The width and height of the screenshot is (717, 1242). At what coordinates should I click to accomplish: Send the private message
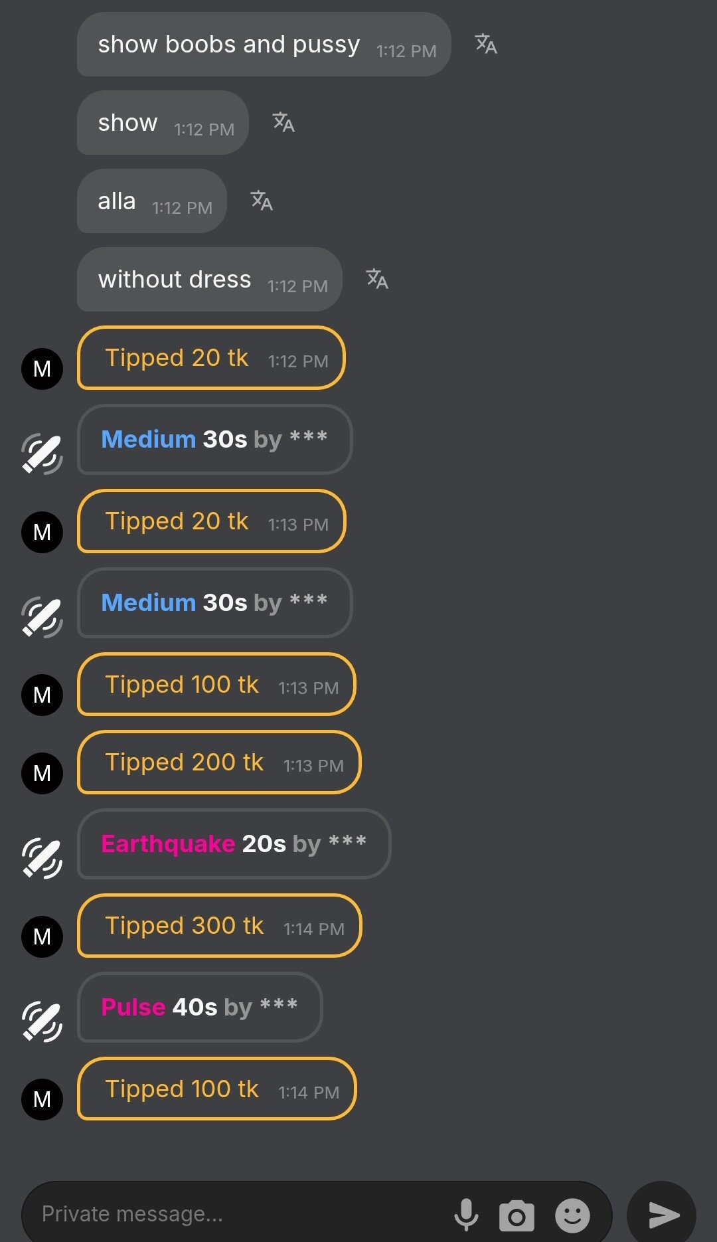click(x=662, y=1215)
